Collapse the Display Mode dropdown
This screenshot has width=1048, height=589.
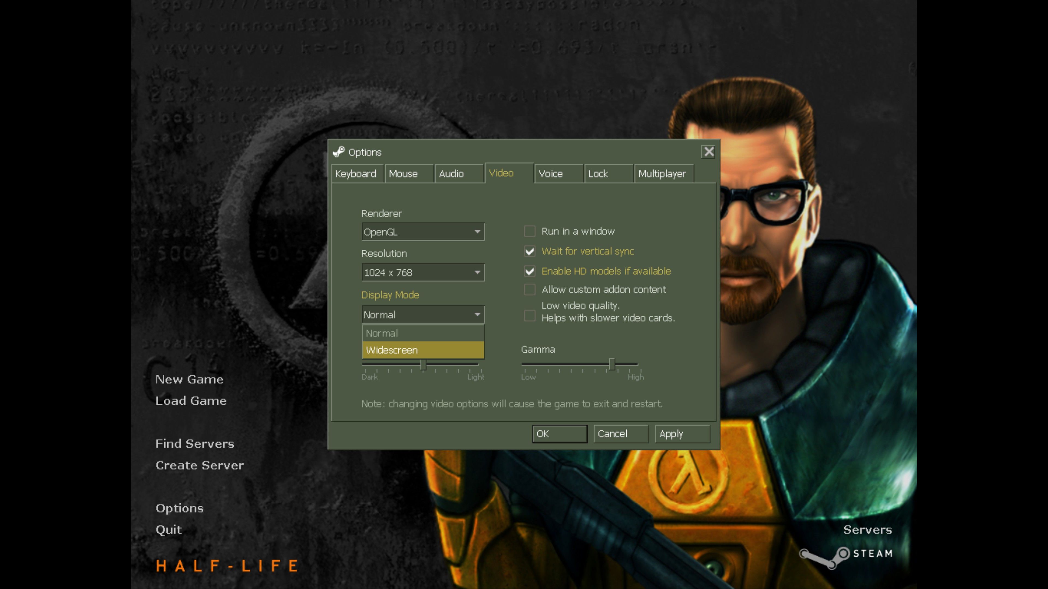423,315
